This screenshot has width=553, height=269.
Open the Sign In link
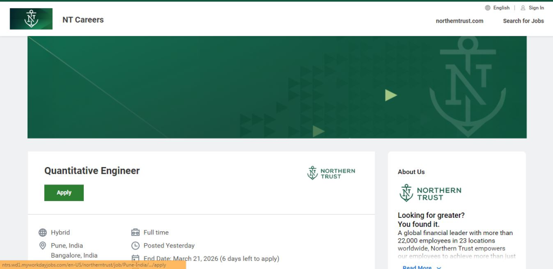[536, 8]
